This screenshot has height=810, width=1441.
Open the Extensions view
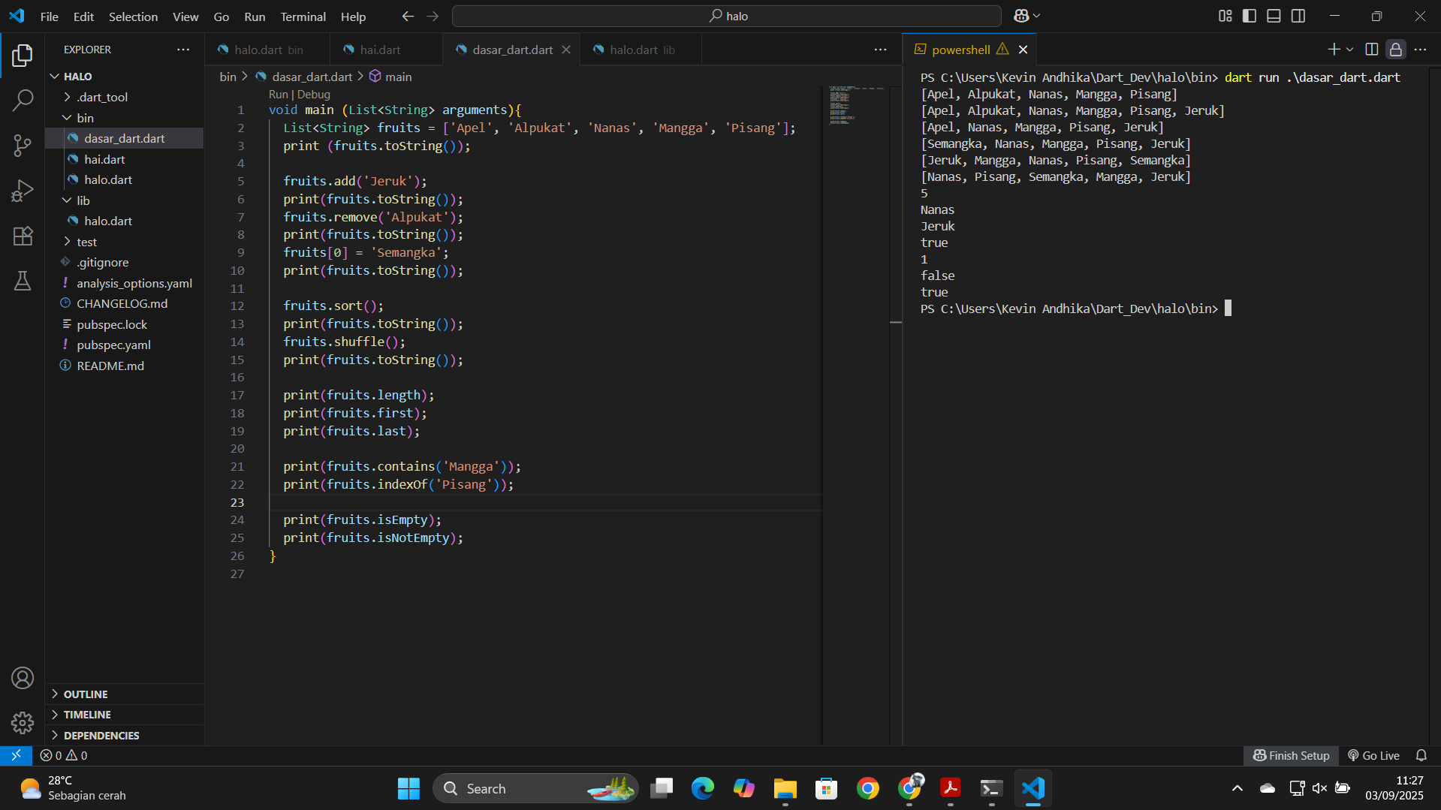point(23,236)
